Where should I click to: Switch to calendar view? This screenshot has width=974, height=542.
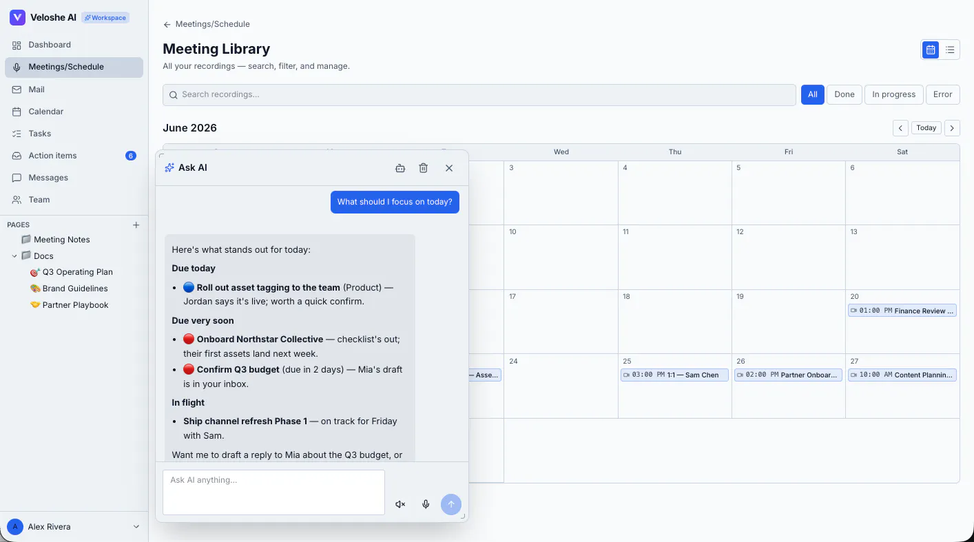(x=931, y=50)
